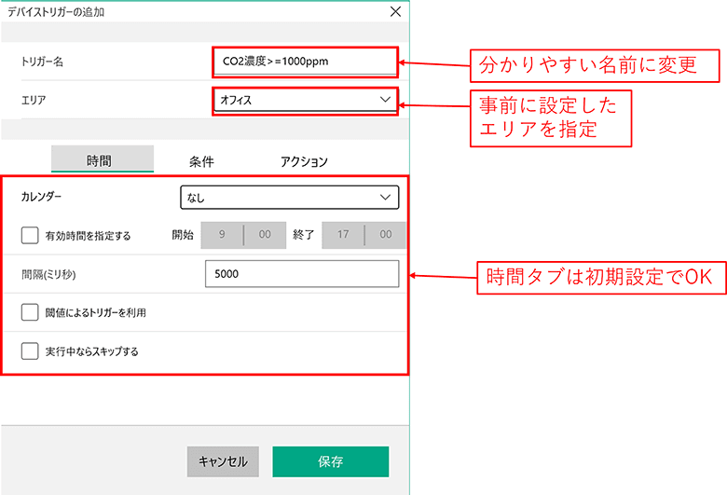The image size is (727, 495).
Task: Close the デバイストリガーの追加 dialog
Action: pyautogui.click(x=395, y=11)
